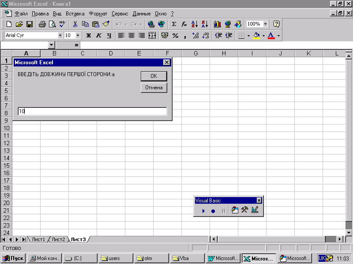Image resolution: width=353 pixels, height=264 pixels.
Task: Increase indent icon
Action: coord(229,36)
